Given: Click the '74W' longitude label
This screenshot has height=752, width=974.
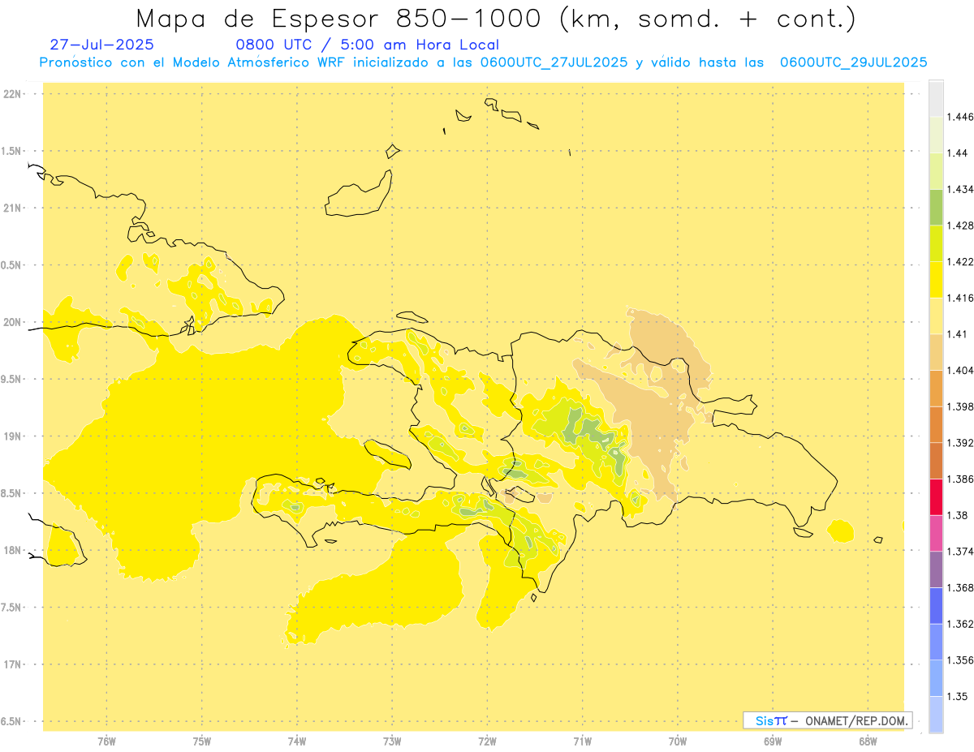Looking at the screenshot, I should point(297,740).
